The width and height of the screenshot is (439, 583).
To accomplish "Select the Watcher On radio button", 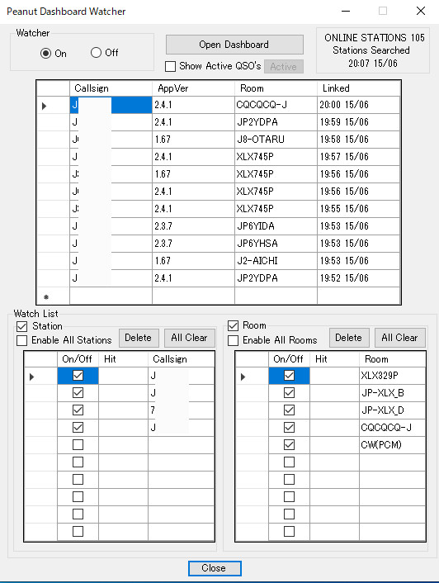I will [x=45, y=53].
